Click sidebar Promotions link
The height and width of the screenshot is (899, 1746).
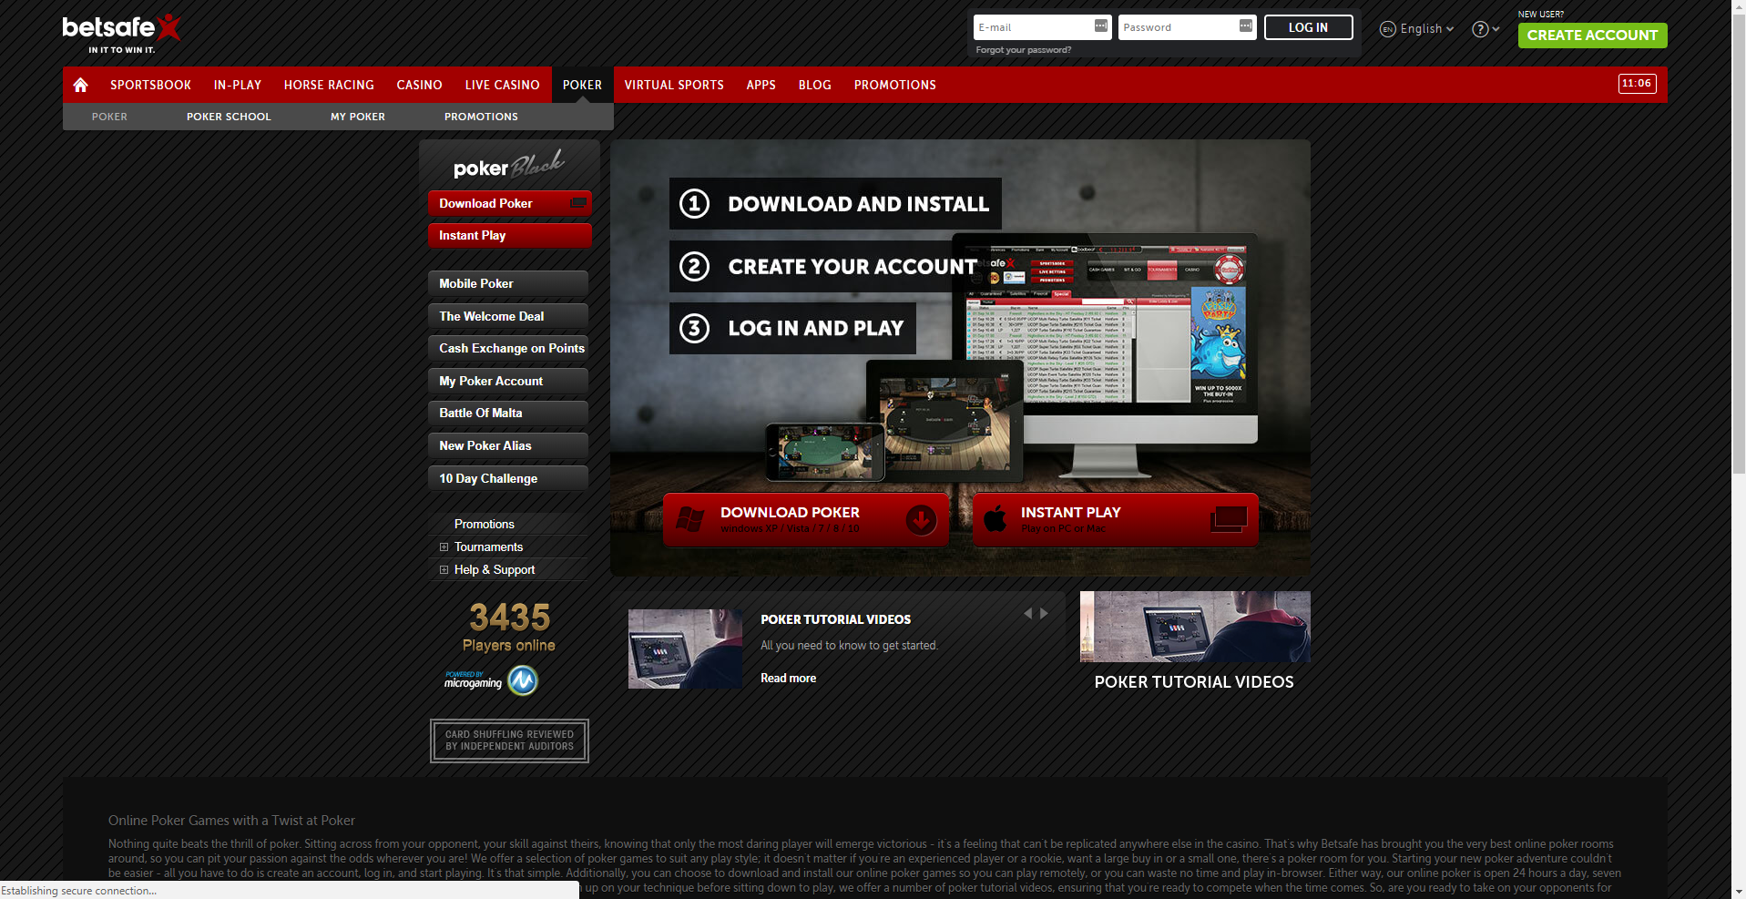click(485, 524)
